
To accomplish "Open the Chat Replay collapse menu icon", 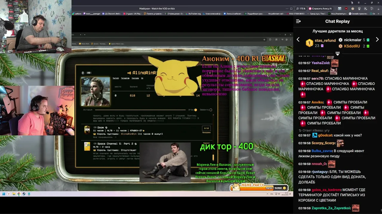I will click(x=298, y=21).
